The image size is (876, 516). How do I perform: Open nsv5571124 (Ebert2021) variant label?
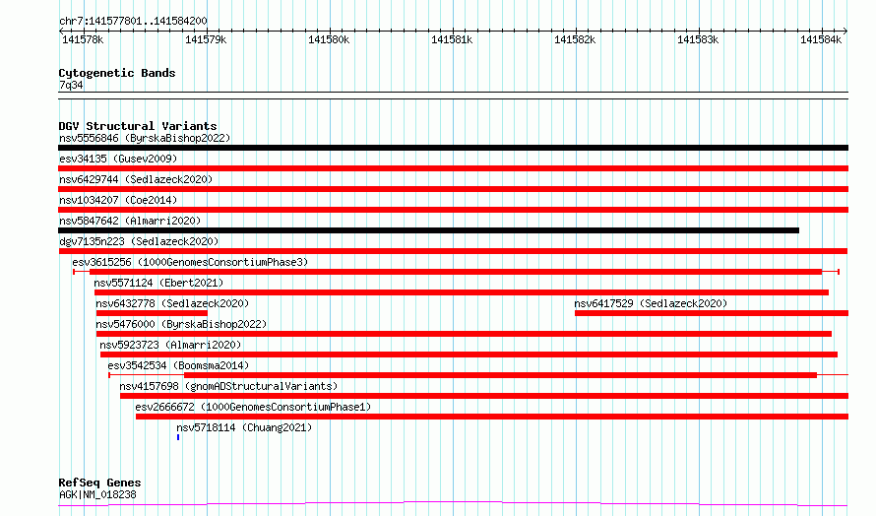click(158, 283)
